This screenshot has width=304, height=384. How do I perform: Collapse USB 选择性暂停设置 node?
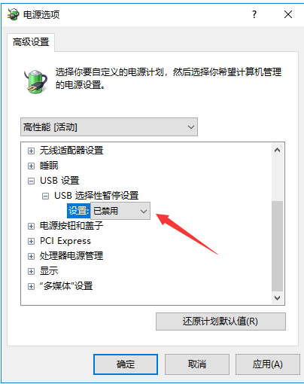[x=45, y=196]
